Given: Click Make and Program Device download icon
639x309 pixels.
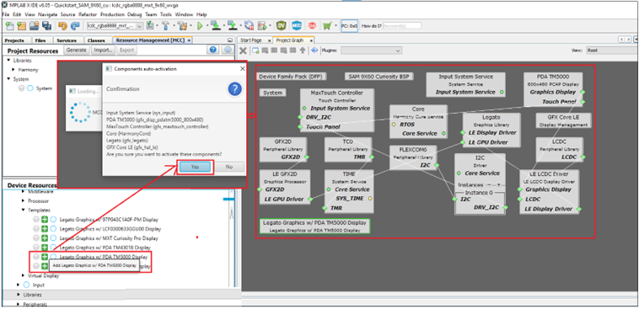Looking at the screenshot, I should 216,25.
